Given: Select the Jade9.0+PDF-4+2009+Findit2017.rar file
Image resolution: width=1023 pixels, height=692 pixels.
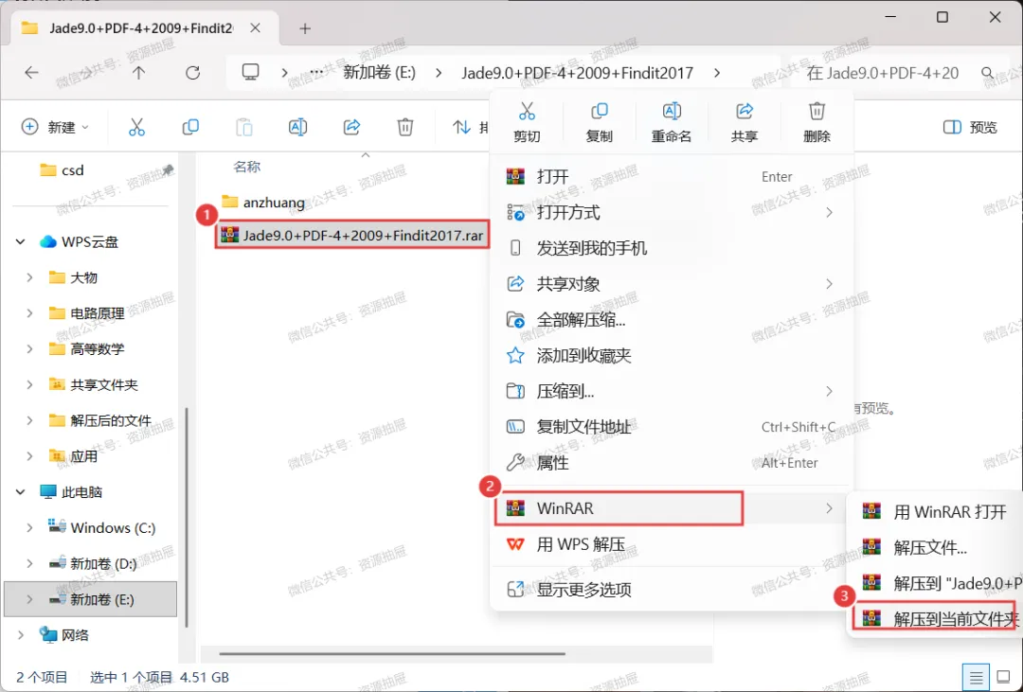Looking at the screenshot, I should (x=352, y=236).
